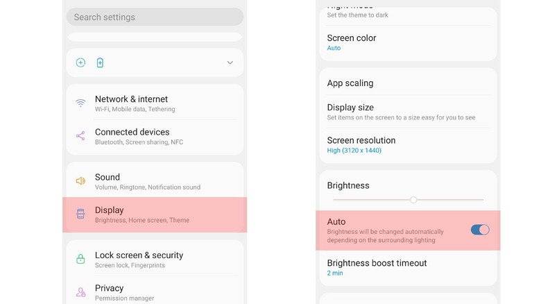The height and width of the screenshot is (304, 541).
Task: Click the Brightness slider handle
Action: tap(413, 200)
